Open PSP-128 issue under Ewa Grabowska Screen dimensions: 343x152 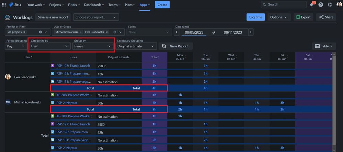pyautogui.click(x=73, y=74)
